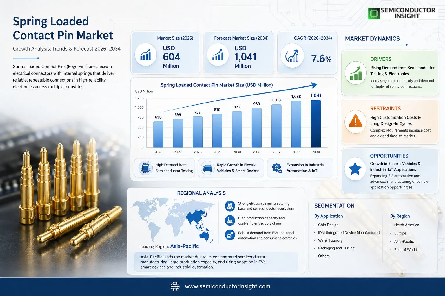Screen dimensions: 445x296
Task: Select North America in the region list
Action: (406, 225)
